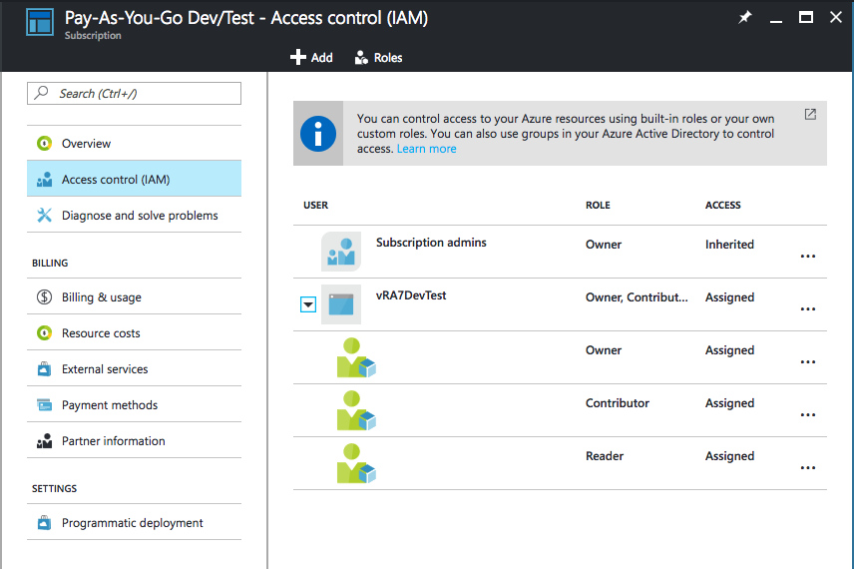Click the ACCESS column header
The width and height of the screenshot is (854, 569).
point(722,205)
